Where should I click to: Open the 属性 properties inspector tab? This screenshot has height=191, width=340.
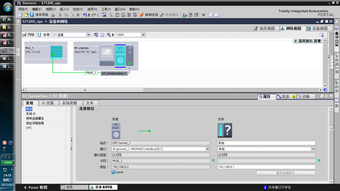pyautogui.click(x=266, y=96)
